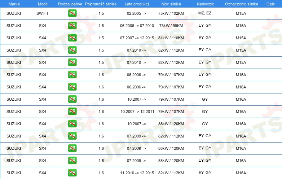The height and width of the screenshot is (179, 282).
Task: Click fuel icon in the 07.2009 82kW / 112KM row
Action: coord(72,136)
